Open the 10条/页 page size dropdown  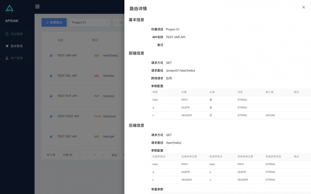[69, 155]
